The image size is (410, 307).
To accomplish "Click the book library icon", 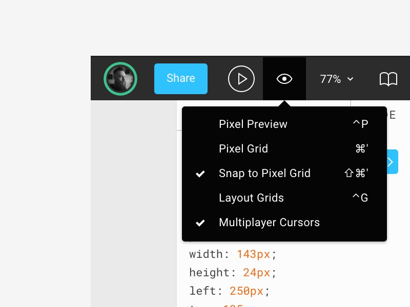I will click(x=388, y=79).
